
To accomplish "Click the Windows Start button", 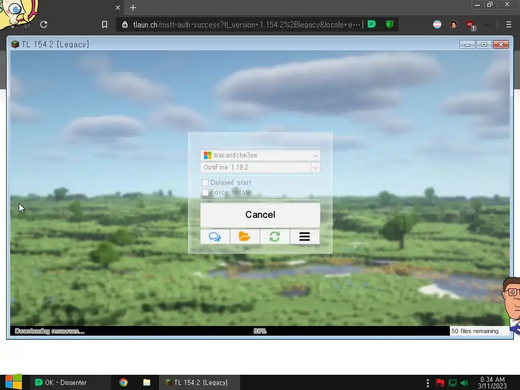I will pyautogui.click(x=14, y=382).
